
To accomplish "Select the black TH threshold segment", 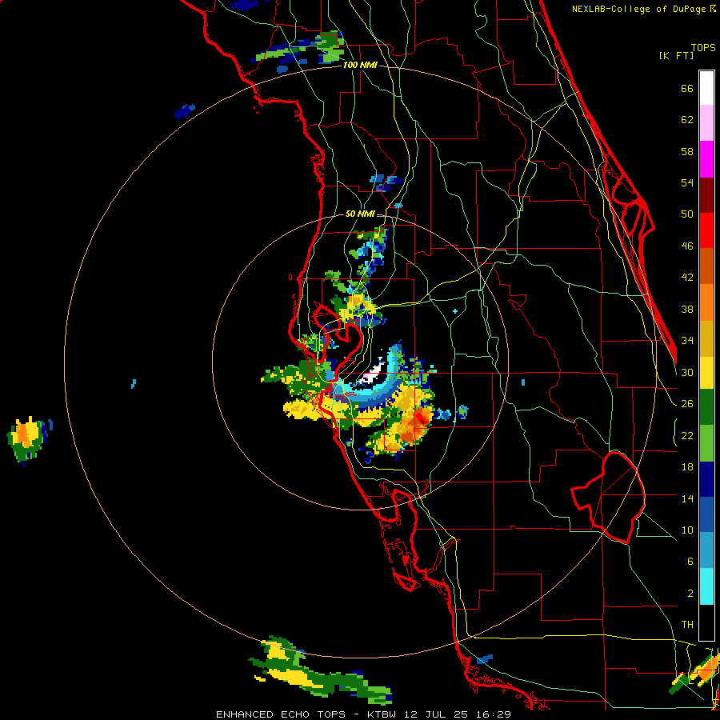I will coord(706,622).
